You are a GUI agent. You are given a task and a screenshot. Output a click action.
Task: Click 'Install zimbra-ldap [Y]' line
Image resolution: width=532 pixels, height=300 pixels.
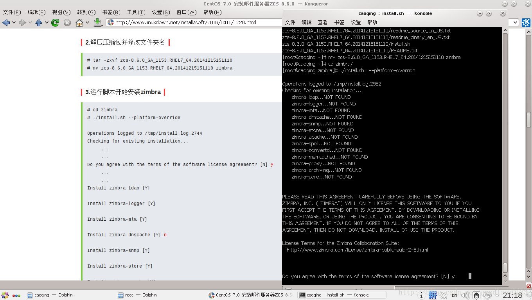pos(119,188)
